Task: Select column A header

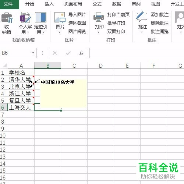Action: tap(21, 66)
